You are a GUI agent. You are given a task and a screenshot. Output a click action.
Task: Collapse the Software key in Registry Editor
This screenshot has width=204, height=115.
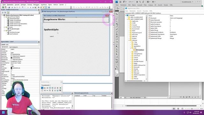(129, 40)
